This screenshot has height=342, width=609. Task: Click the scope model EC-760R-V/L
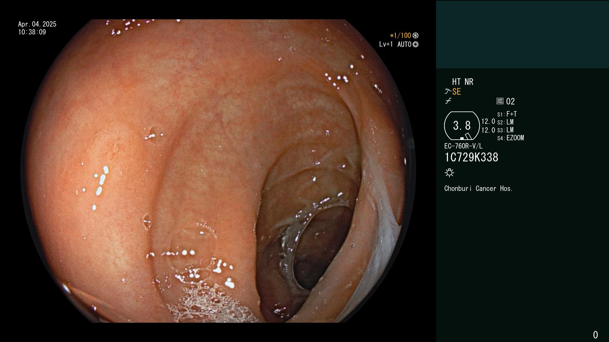(x=463, y=146)
